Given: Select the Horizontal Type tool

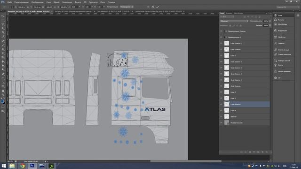Looking at the screenshot, I should tap(3, 78).
